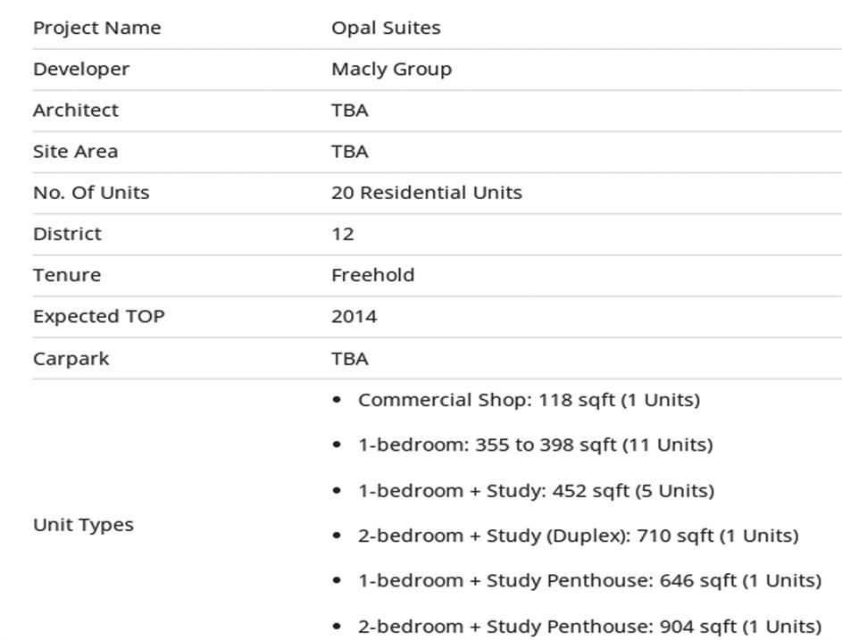This screenshot has width=842, height=640.
Task: Click the "No. Of Units" label
Action: [91, 192]
